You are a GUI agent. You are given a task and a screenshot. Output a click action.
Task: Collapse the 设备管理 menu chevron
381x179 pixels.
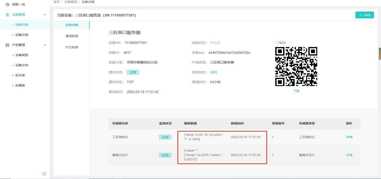pos(44,15)
